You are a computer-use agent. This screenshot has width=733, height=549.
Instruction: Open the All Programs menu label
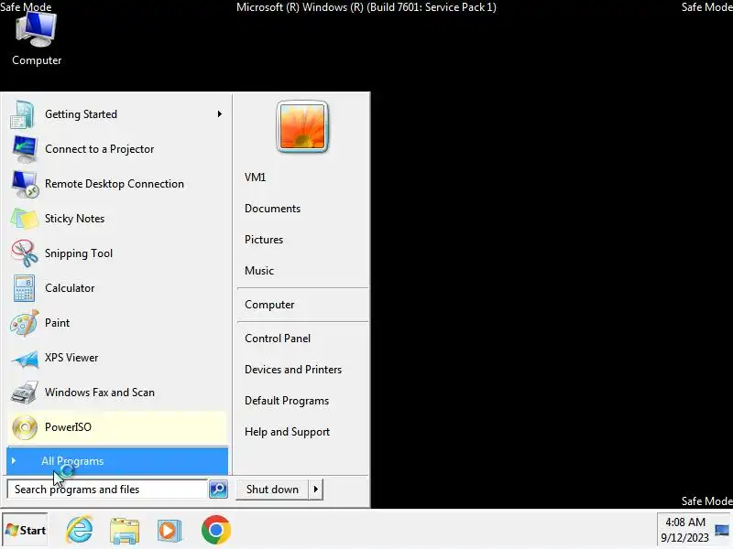tap(72, 461)
